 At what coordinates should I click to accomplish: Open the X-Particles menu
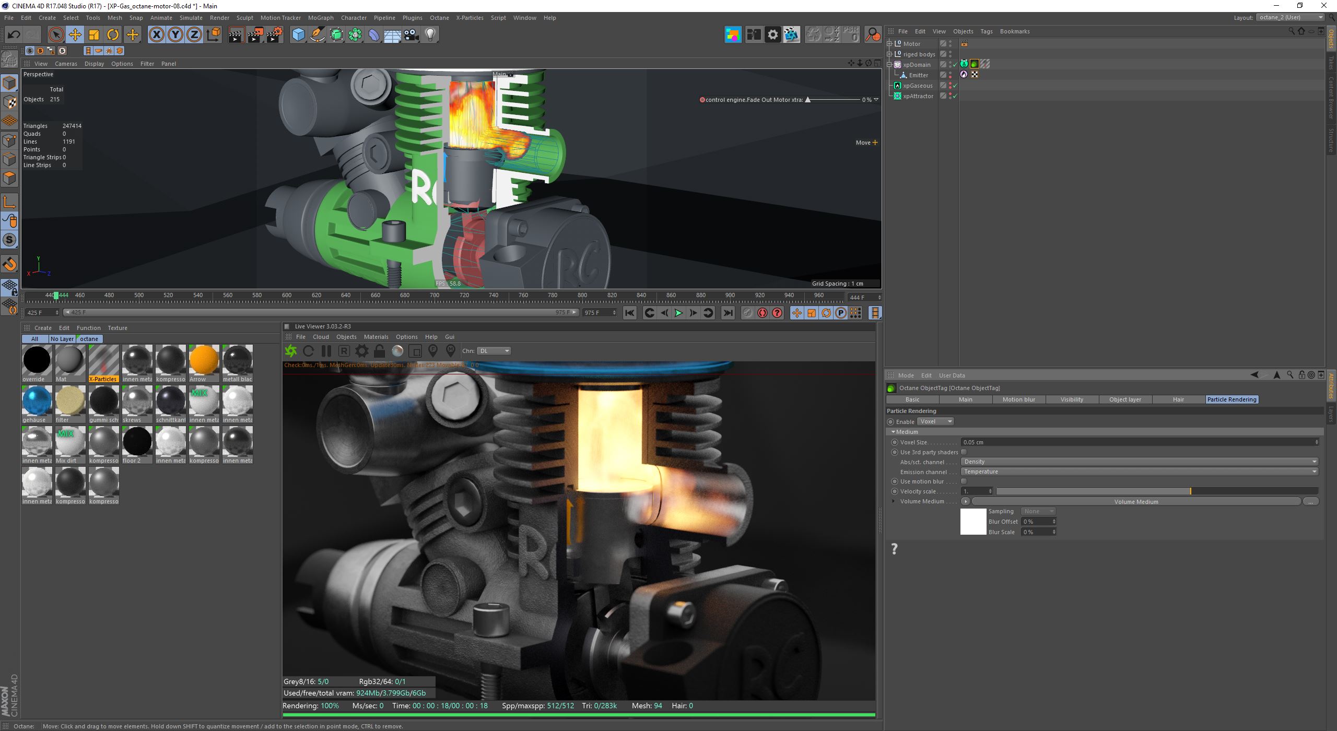point(470,18)
